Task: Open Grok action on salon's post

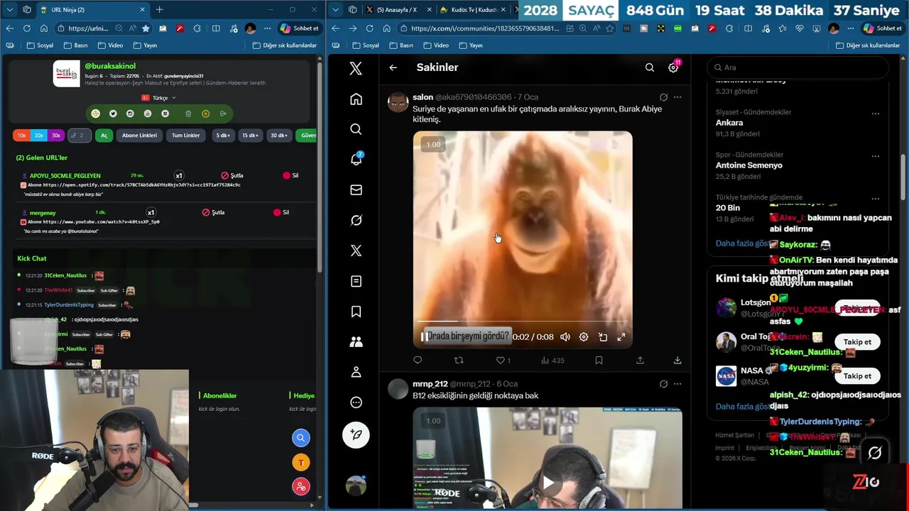Action: [x=663, y=97]
